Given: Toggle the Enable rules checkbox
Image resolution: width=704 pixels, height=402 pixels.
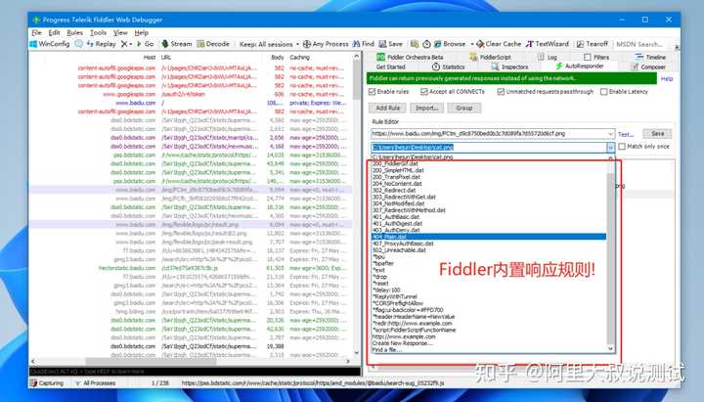Looking at the screenshot, I should click(373, 92).
